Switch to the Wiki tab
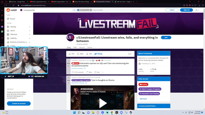Viewport: 205px width, 115px height. [75, 47]
